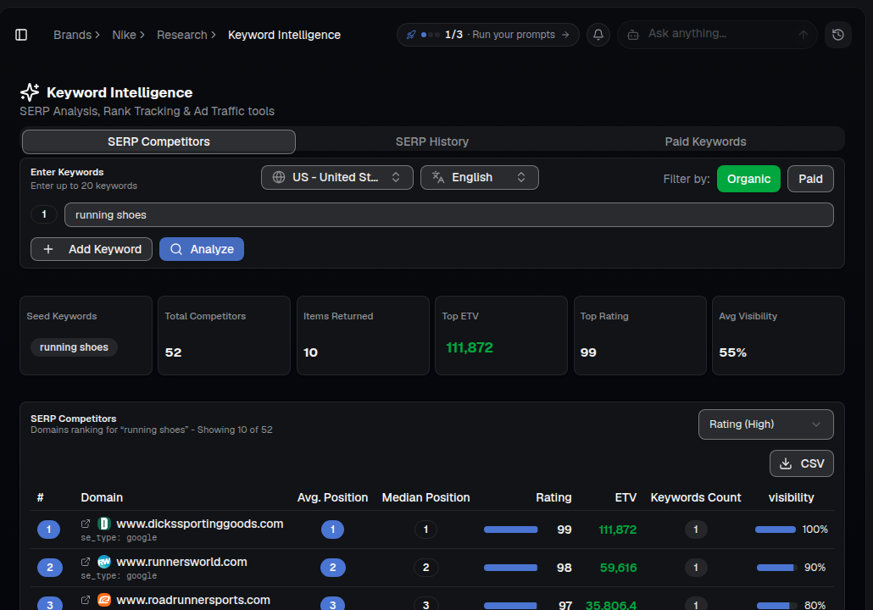Sort by visibility column header
873x610 pixels.
[x=791, y=497]
